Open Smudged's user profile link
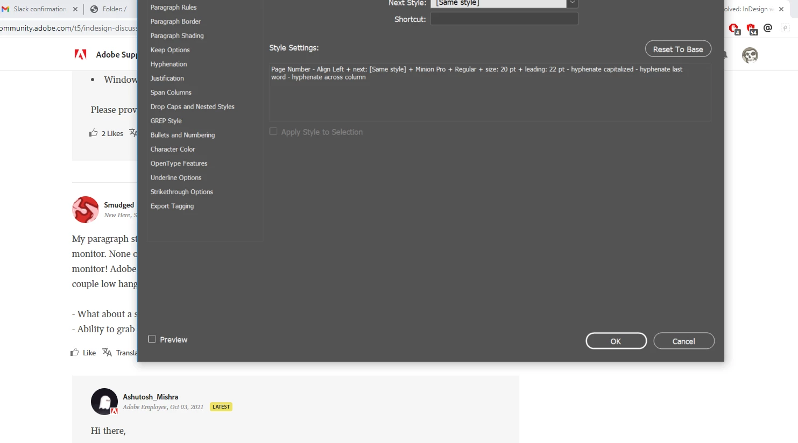This screenshot has height=443, width=798. coord(119,205)
